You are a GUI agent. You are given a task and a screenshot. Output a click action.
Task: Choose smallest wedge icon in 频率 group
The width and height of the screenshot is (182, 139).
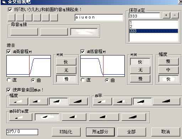[102, 101]
